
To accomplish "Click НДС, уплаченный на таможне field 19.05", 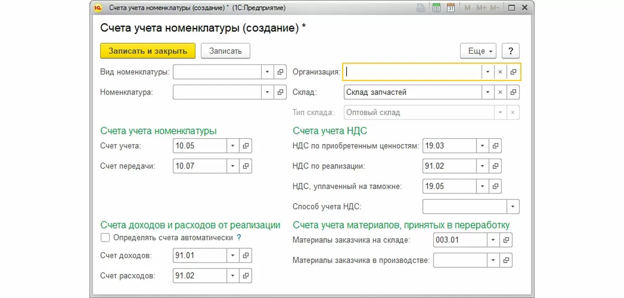I will pyautogui.click(x=450, y=186).
